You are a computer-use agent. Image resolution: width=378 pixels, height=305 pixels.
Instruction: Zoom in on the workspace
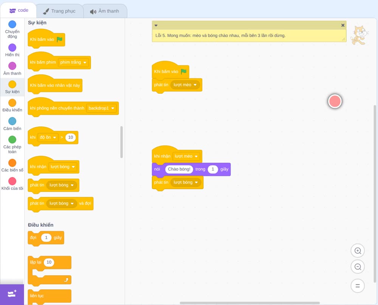click(358, 251)
